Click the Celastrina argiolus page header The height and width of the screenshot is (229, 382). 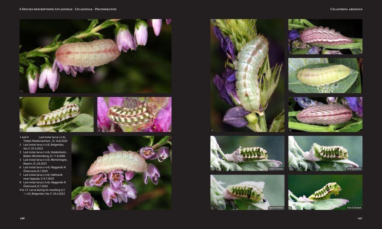[x=346, y=9]
